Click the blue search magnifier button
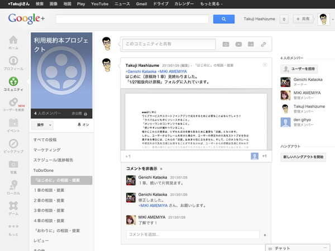The width and height of the screenshot is (335, 251). (224, 19)
